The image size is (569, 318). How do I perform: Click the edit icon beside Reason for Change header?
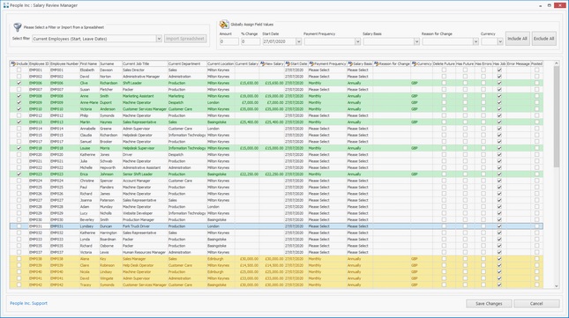tap(376, 63)
